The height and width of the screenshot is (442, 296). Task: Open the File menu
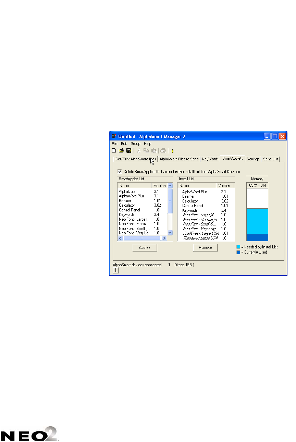point(114,144)
